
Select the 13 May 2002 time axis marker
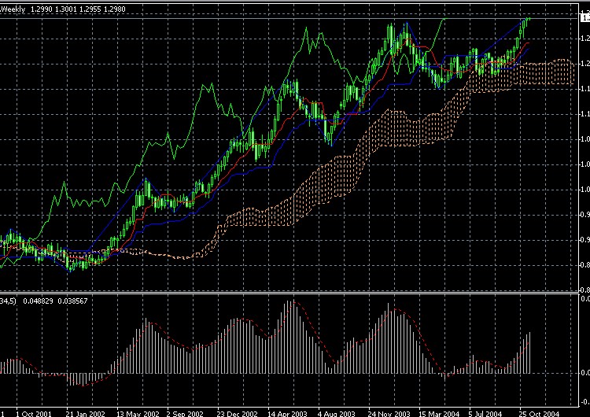pos(138,412)
